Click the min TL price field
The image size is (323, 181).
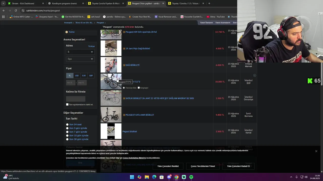pyautogui.click(x=71, y=82)
